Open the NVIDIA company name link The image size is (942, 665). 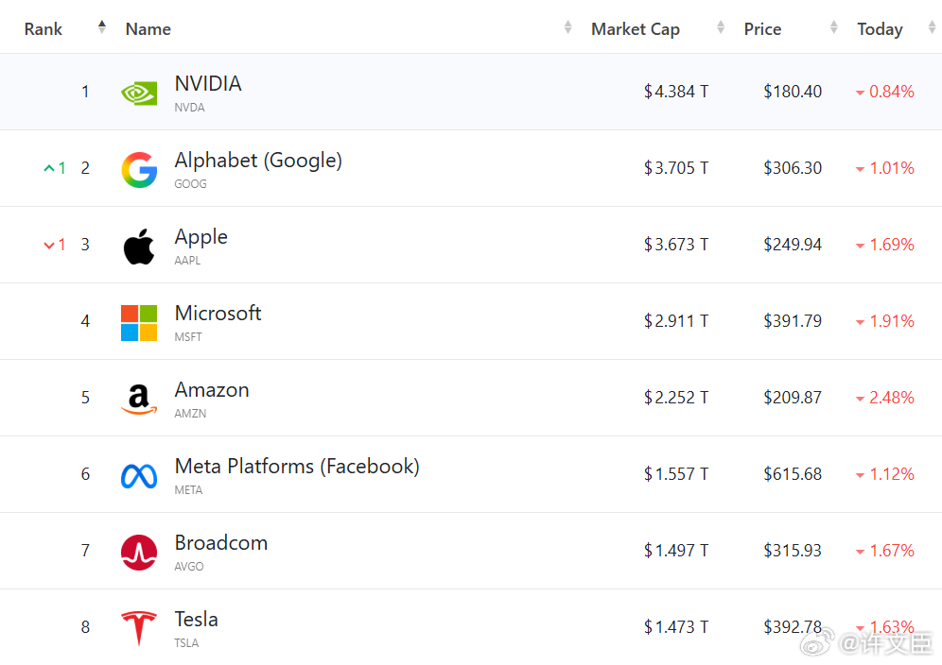pos(208,84)
